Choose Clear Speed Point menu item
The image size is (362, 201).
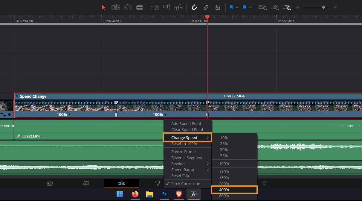click(188, 129)
